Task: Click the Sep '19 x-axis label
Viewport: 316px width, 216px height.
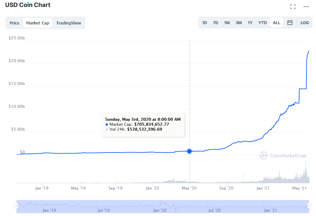Action: coord(115,188)
